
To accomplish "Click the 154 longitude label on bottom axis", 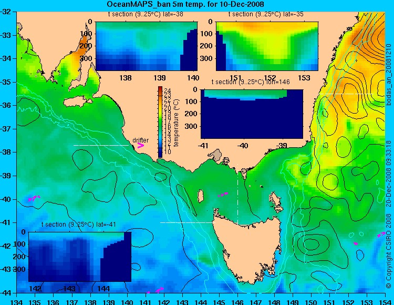I will 385,302.
